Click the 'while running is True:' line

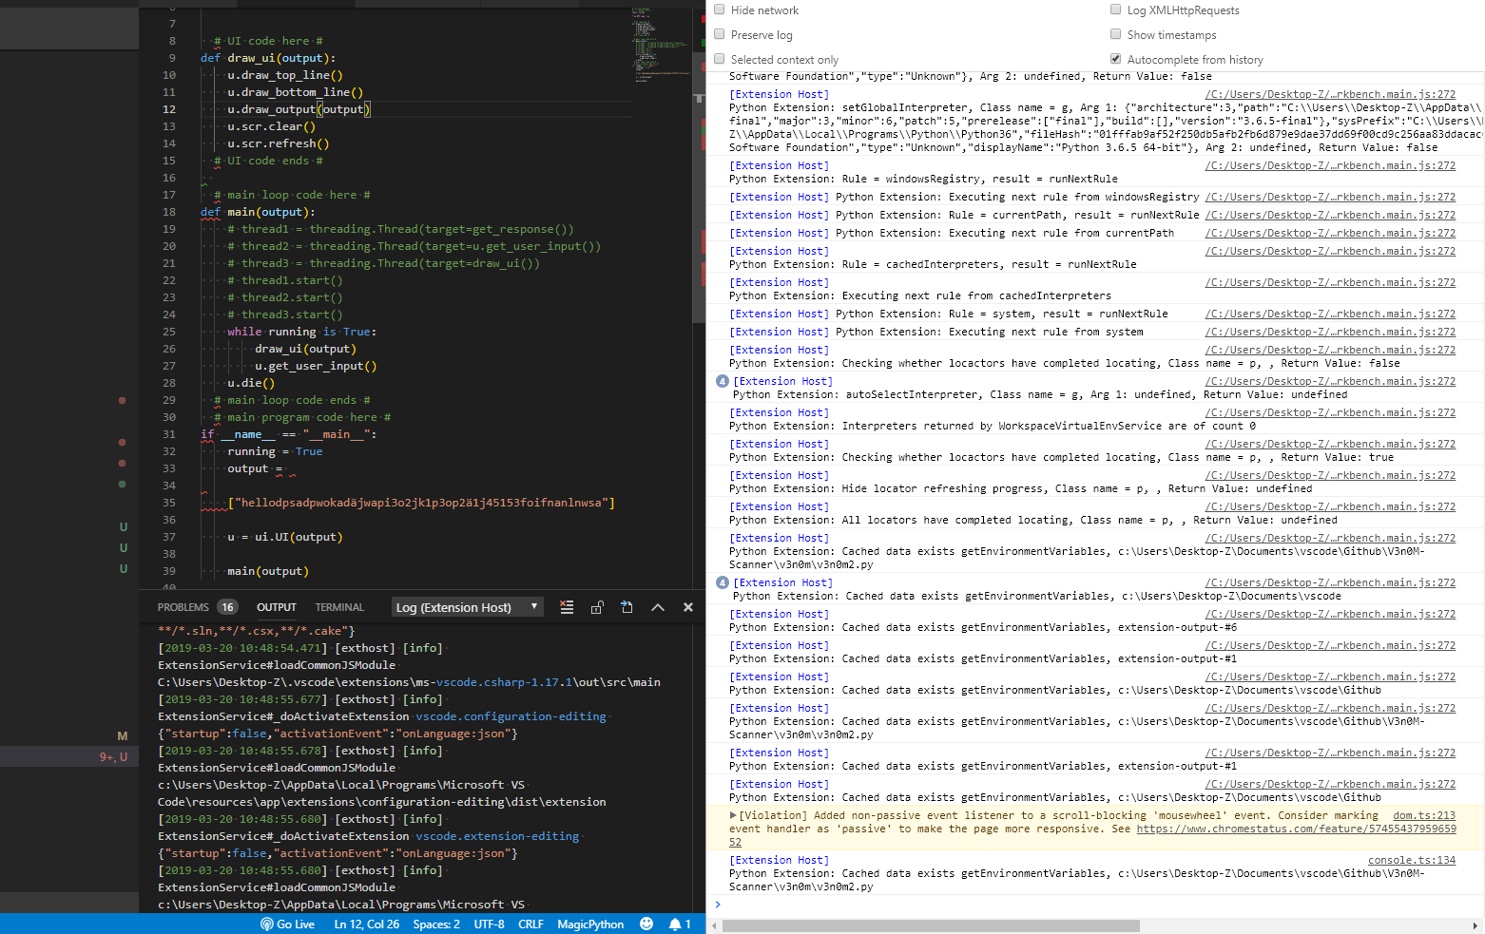(302, 332)
